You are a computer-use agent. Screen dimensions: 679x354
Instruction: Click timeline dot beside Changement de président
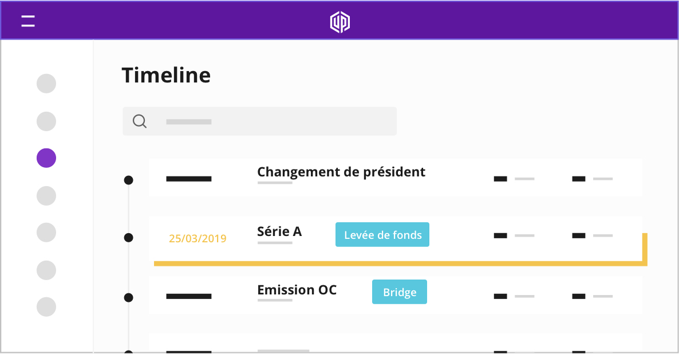(129, 180)
